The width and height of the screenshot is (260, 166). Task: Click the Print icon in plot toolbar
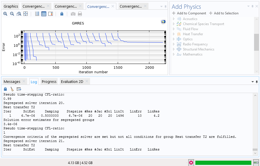[x=80, y=14]
